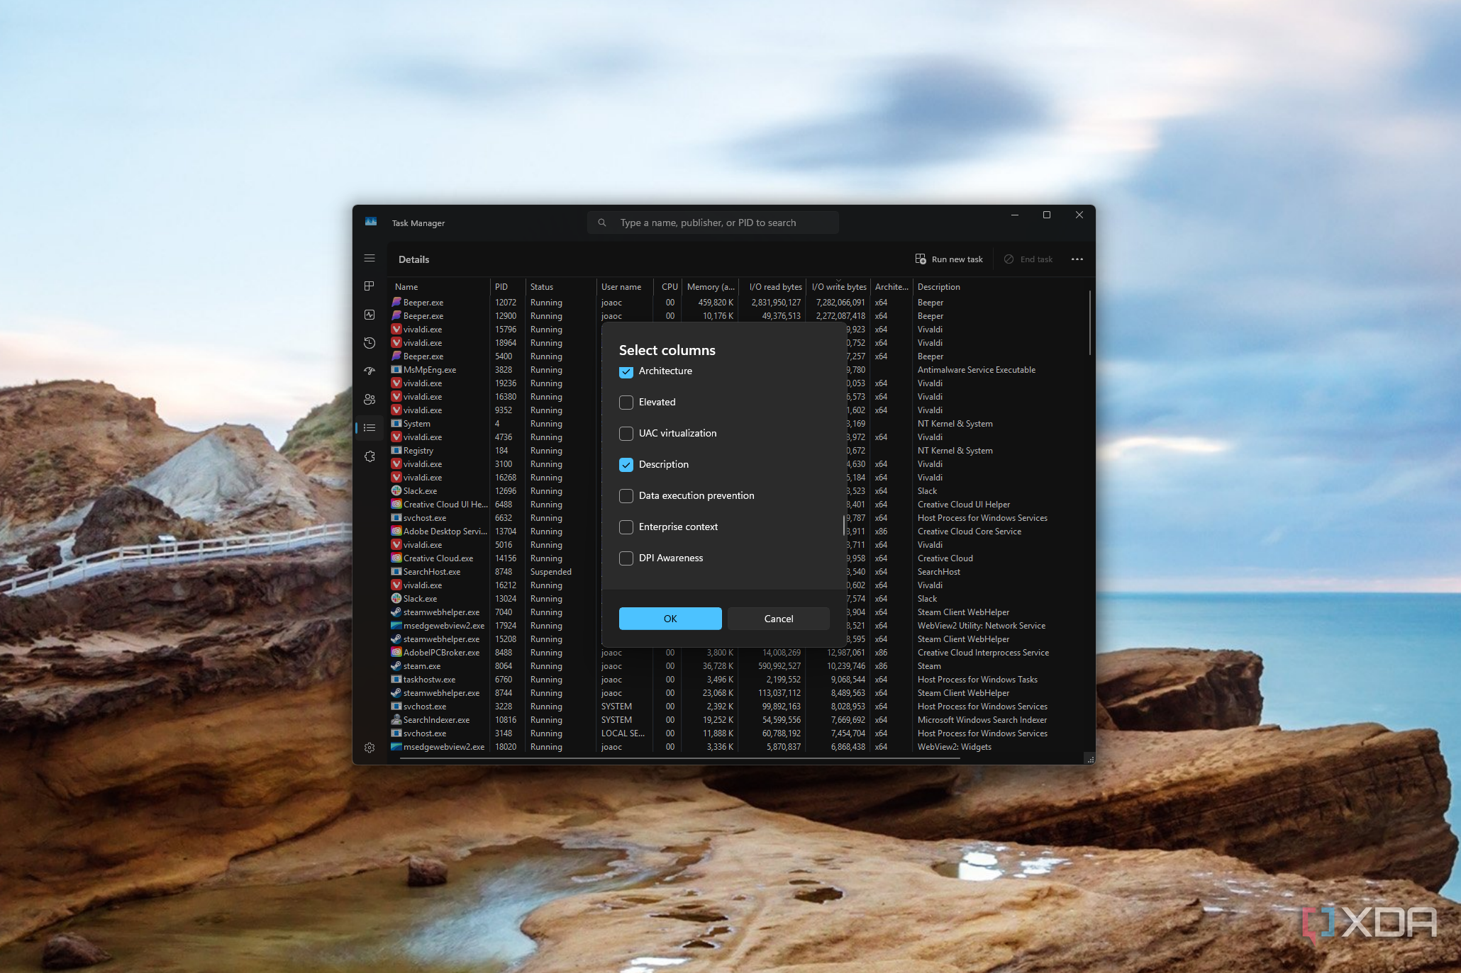Viewport: 1461px width, 973px height.
Task: Open the three-dots more options menu
Action: click(1077, 259)
